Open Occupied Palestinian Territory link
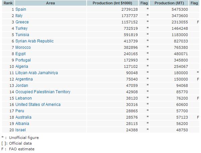Viewport: 201px width, 153px height. (x=43, y=92)
